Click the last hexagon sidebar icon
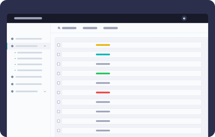This screenshot has width=215, height=137. point(12,91)
